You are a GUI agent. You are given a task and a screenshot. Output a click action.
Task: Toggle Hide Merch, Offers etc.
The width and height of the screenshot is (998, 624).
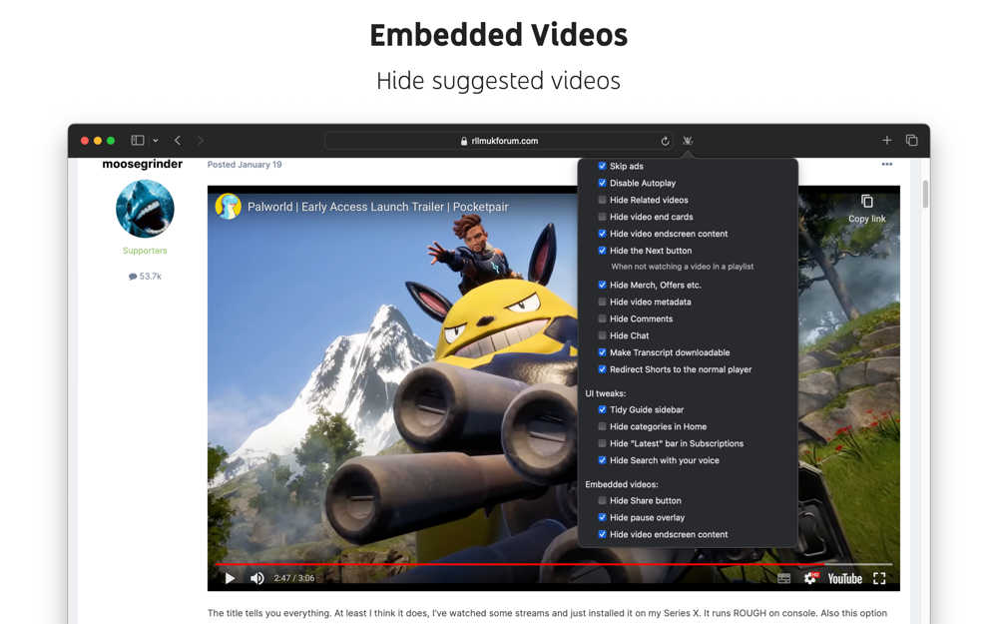pyautogui.click(x=602, y=285)
